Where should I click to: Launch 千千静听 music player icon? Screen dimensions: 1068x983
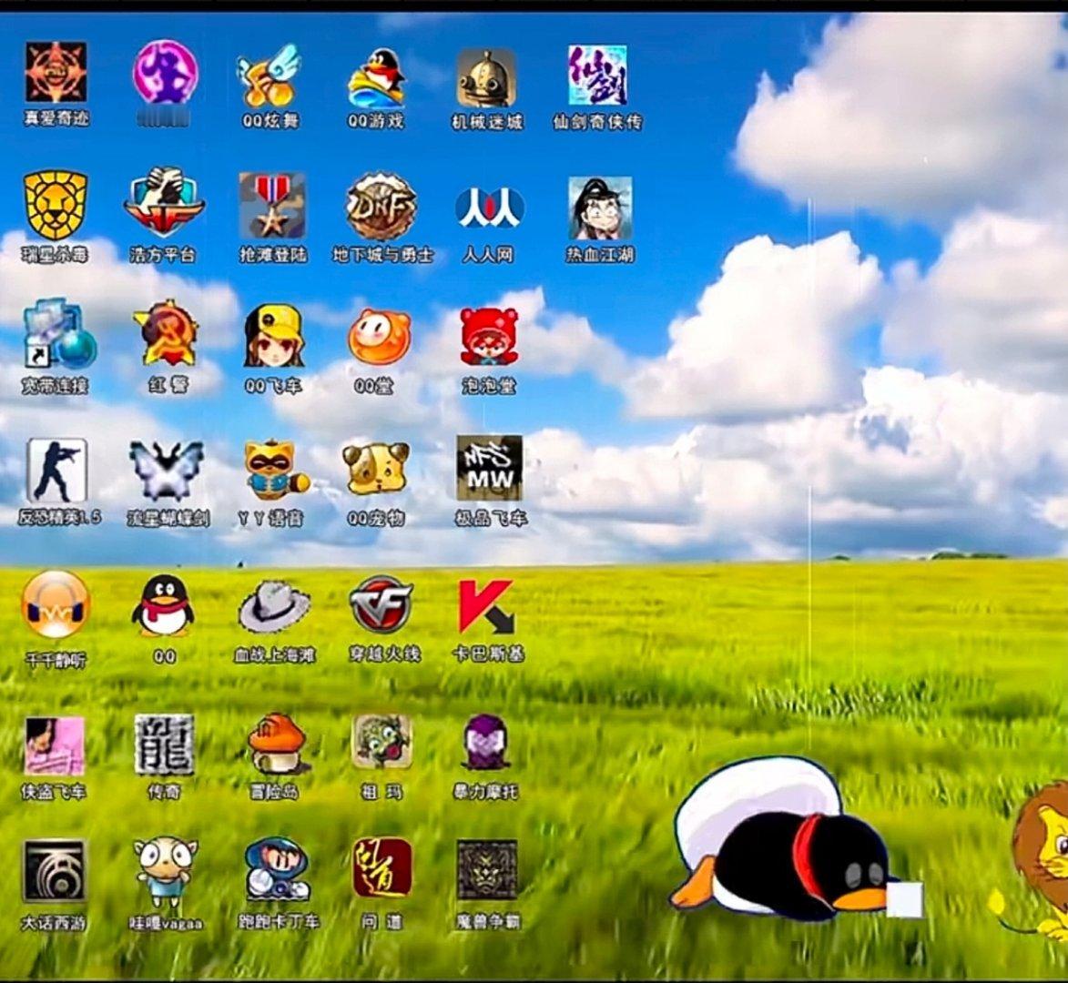click(x=56, y=604)
